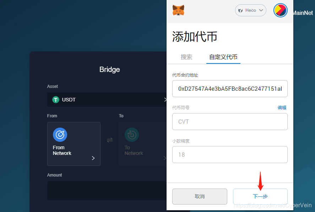Click the Amount label in Bridge panel
Image resolution: width=315 pixels, height=212 pixels.
click(54, 175)
